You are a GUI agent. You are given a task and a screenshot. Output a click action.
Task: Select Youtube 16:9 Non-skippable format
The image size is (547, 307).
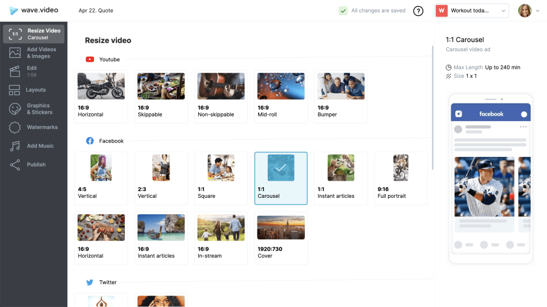[x=221, y=97]
